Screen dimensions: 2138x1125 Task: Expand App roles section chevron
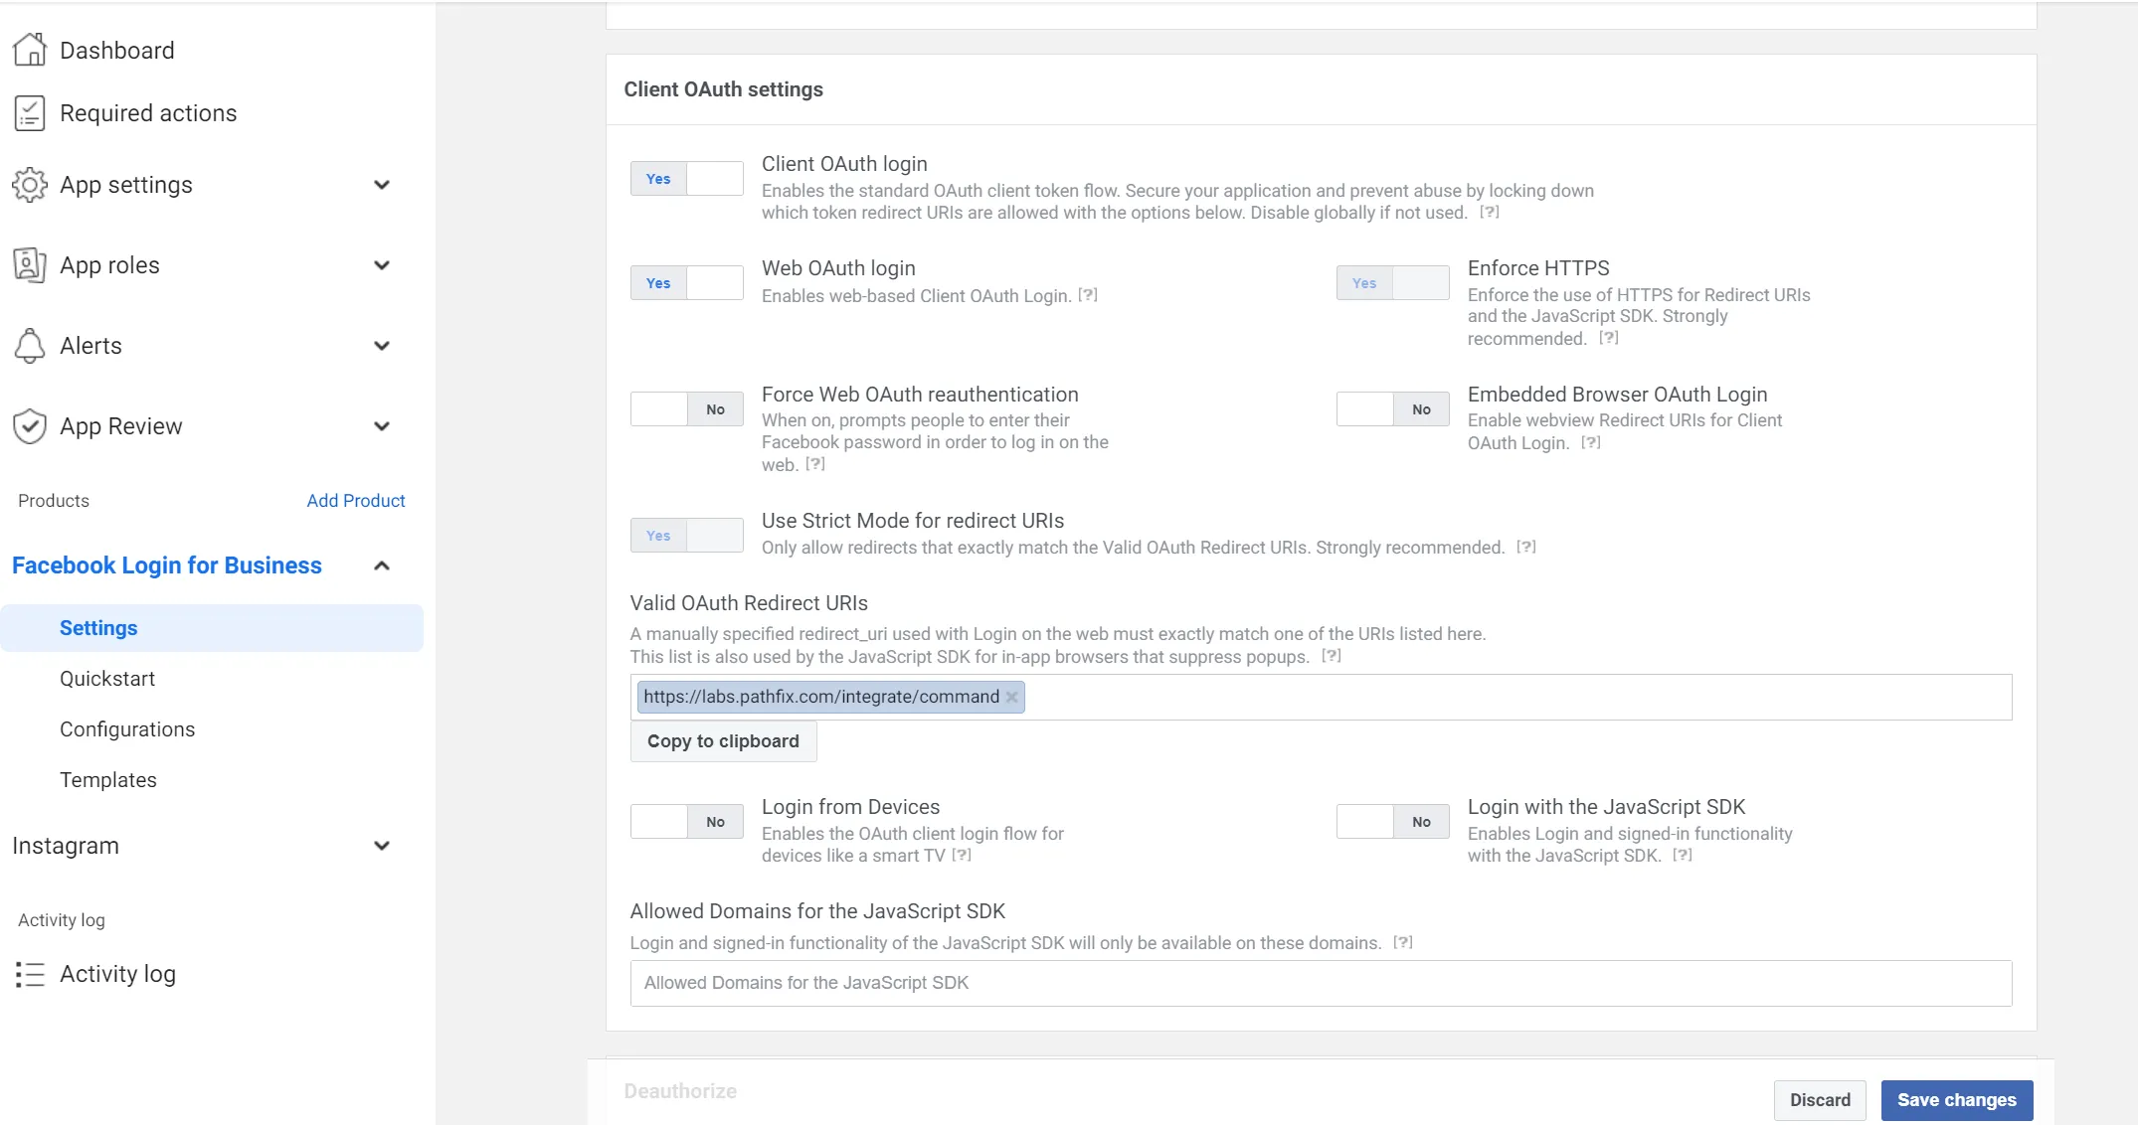coord(382,265)
